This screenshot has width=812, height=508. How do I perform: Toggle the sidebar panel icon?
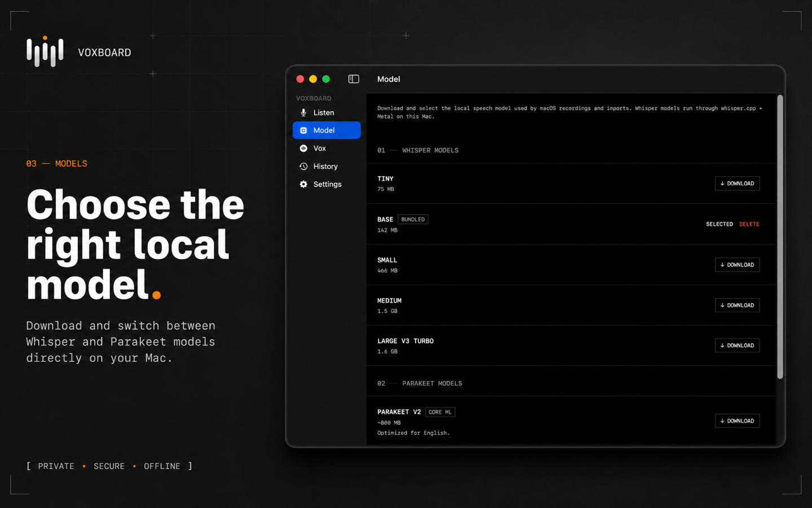tap(354, 79)
